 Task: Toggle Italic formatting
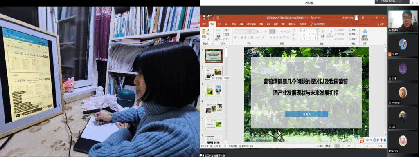[x=239, y=38]
